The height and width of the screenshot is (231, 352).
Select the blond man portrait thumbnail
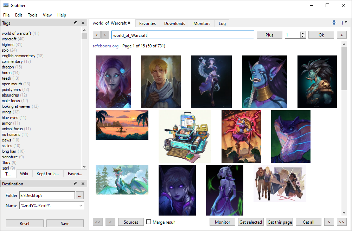[161, 82]
